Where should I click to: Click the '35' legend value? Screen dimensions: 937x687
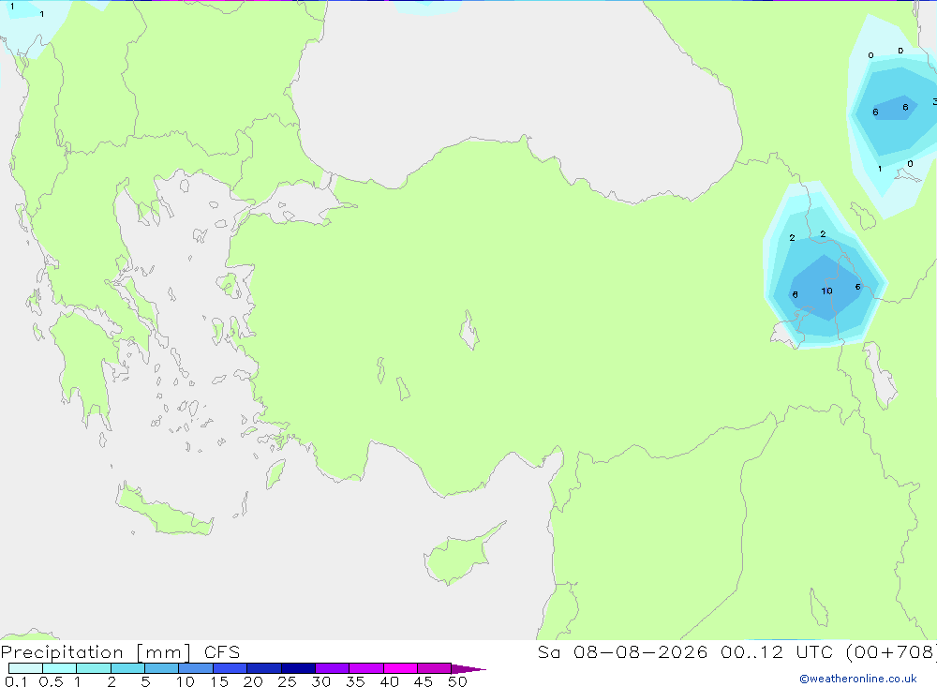tap(355, 681)
